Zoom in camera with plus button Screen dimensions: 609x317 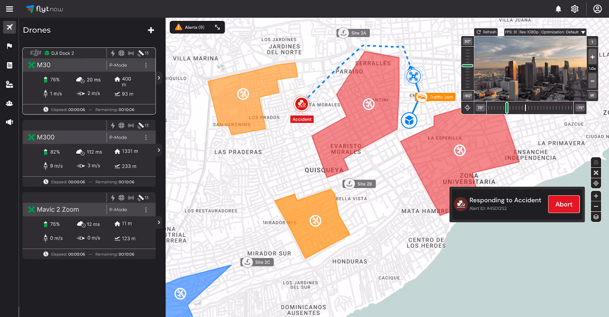592,57
